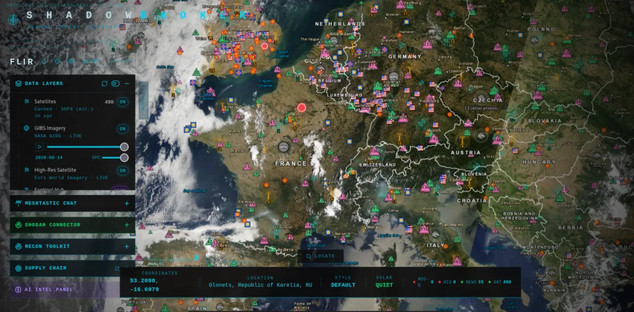Turn off the GIBS Imagery layer
This screenshot has height=312, width=634.
coord(123,129)
